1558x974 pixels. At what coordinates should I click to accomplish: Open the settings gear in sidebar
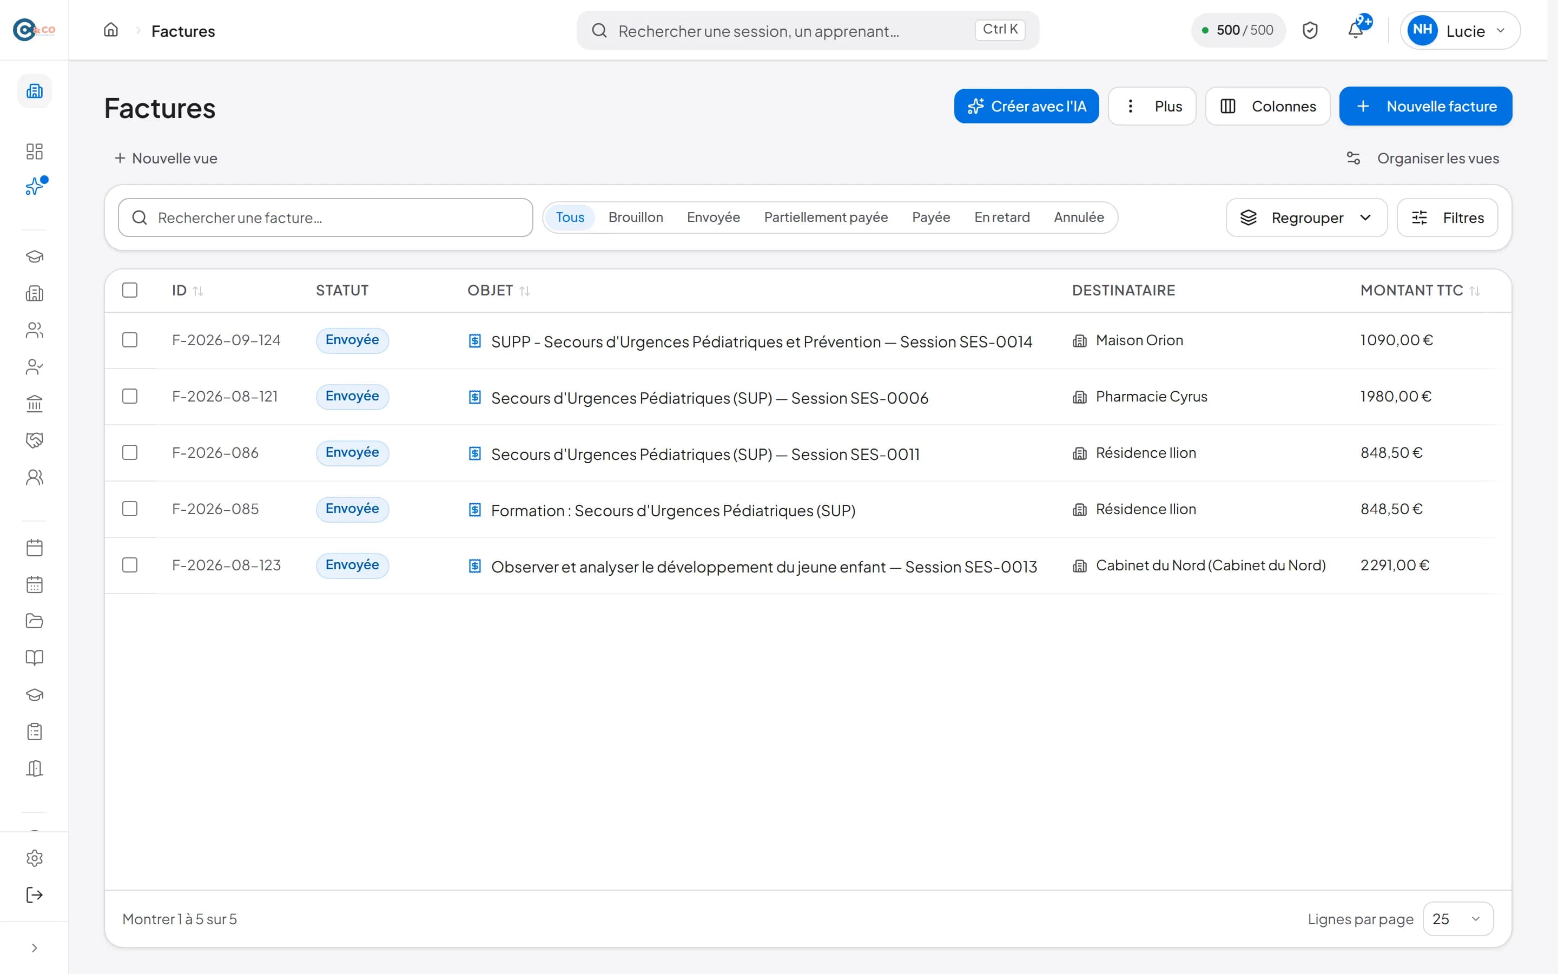click(x=35, y=858)
